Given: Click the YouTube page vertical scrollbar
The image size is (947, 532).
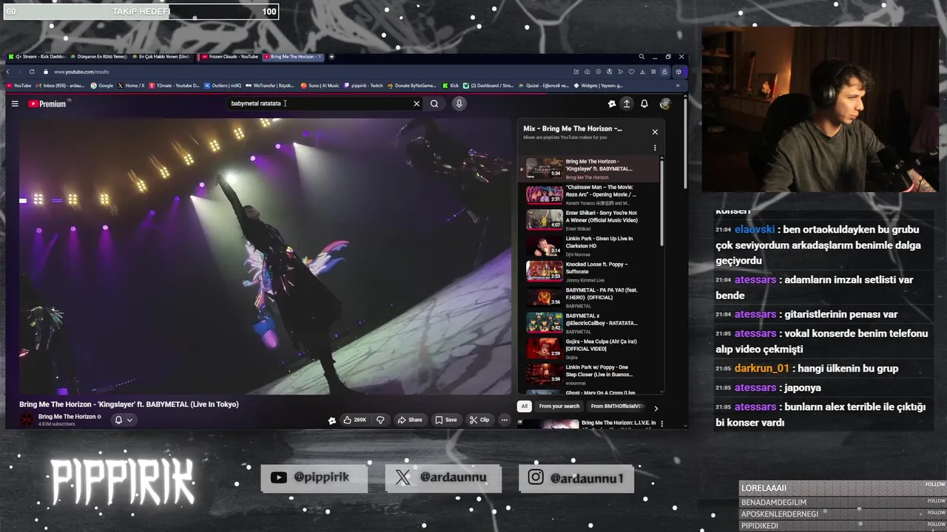Looking at the screenshot, I should coord(685,144).
